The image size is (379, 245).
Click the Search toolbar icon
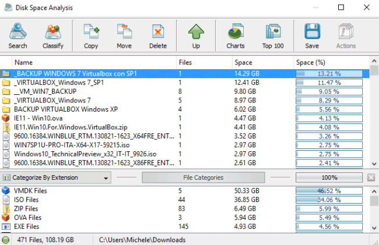(x=17, y=35)
